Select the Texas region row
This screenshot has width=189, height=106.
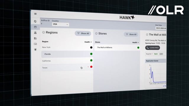(x=67, y=67)
